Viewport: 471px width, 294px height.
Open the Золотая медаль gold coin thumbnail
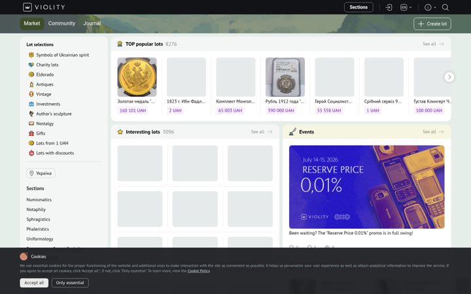[137, 77]
